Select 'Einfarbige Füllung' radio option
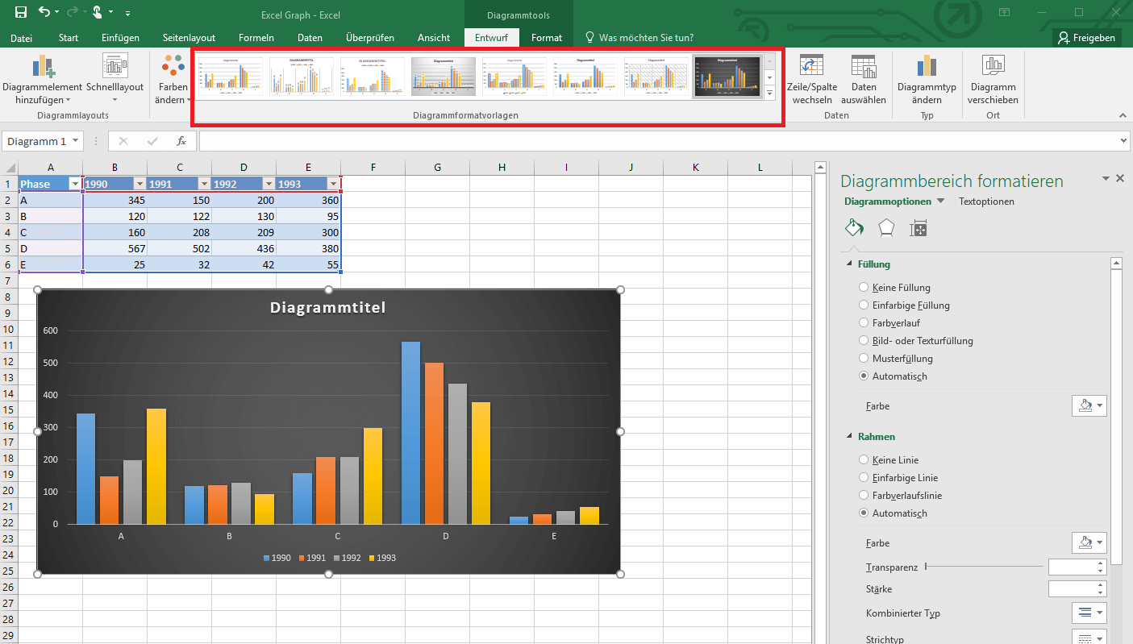 [x=864, y=305]
